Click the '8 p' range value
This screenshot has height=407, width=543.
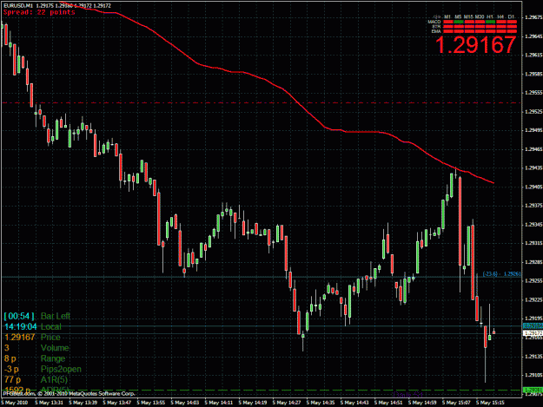point(10,358)
